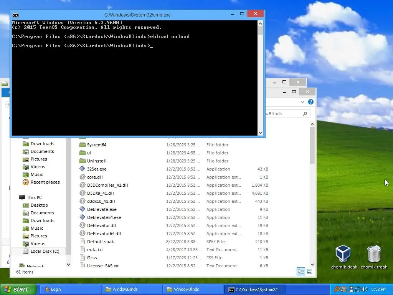Viewport: 393px width, 295px height.
Task: Click the navigation pane scroll down arrow
Action: [68, 264]
